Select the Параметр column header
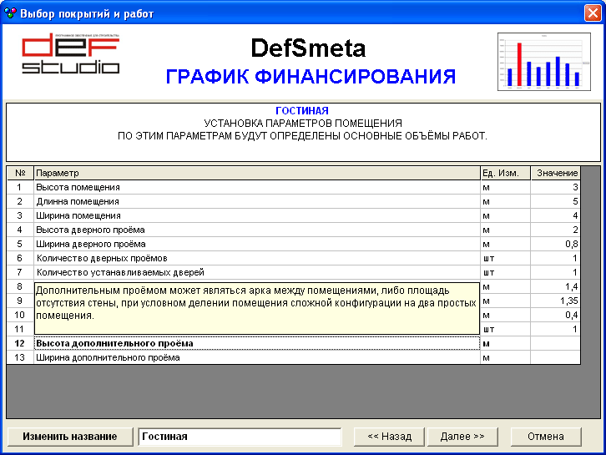The image size is (606, 455). (x=257, y=173)
